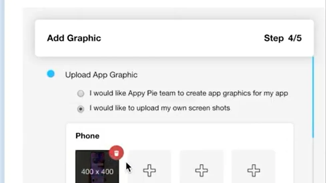
Task: Open the uploaded 400 x 400 thumbnail
Action: 97,167
